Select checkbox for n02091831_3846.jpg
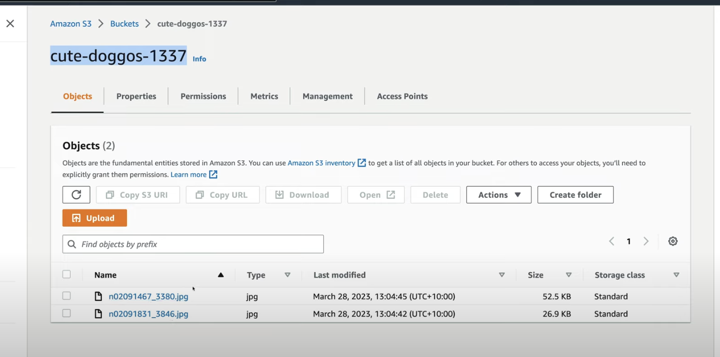The height and width of the screenshot is (357, 720). point(66,313)
